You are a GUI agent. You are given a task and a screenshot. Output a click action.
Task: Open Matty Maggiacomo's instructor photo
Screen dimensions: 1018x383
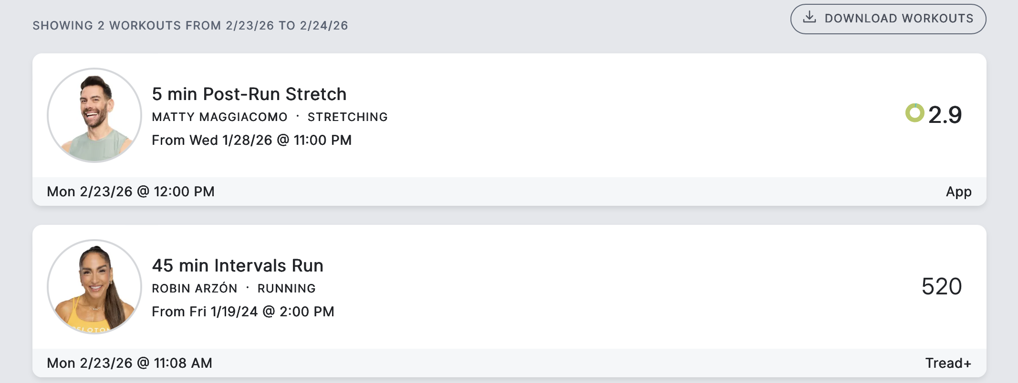[94, 115]
